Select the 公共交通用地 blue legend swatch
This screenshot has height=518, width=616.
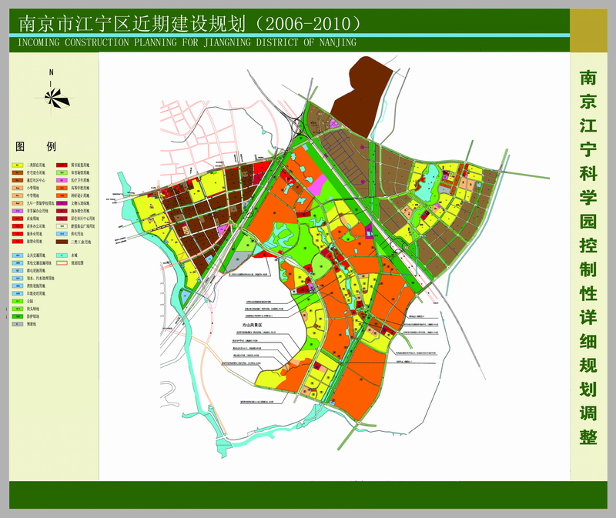(17, 255)
